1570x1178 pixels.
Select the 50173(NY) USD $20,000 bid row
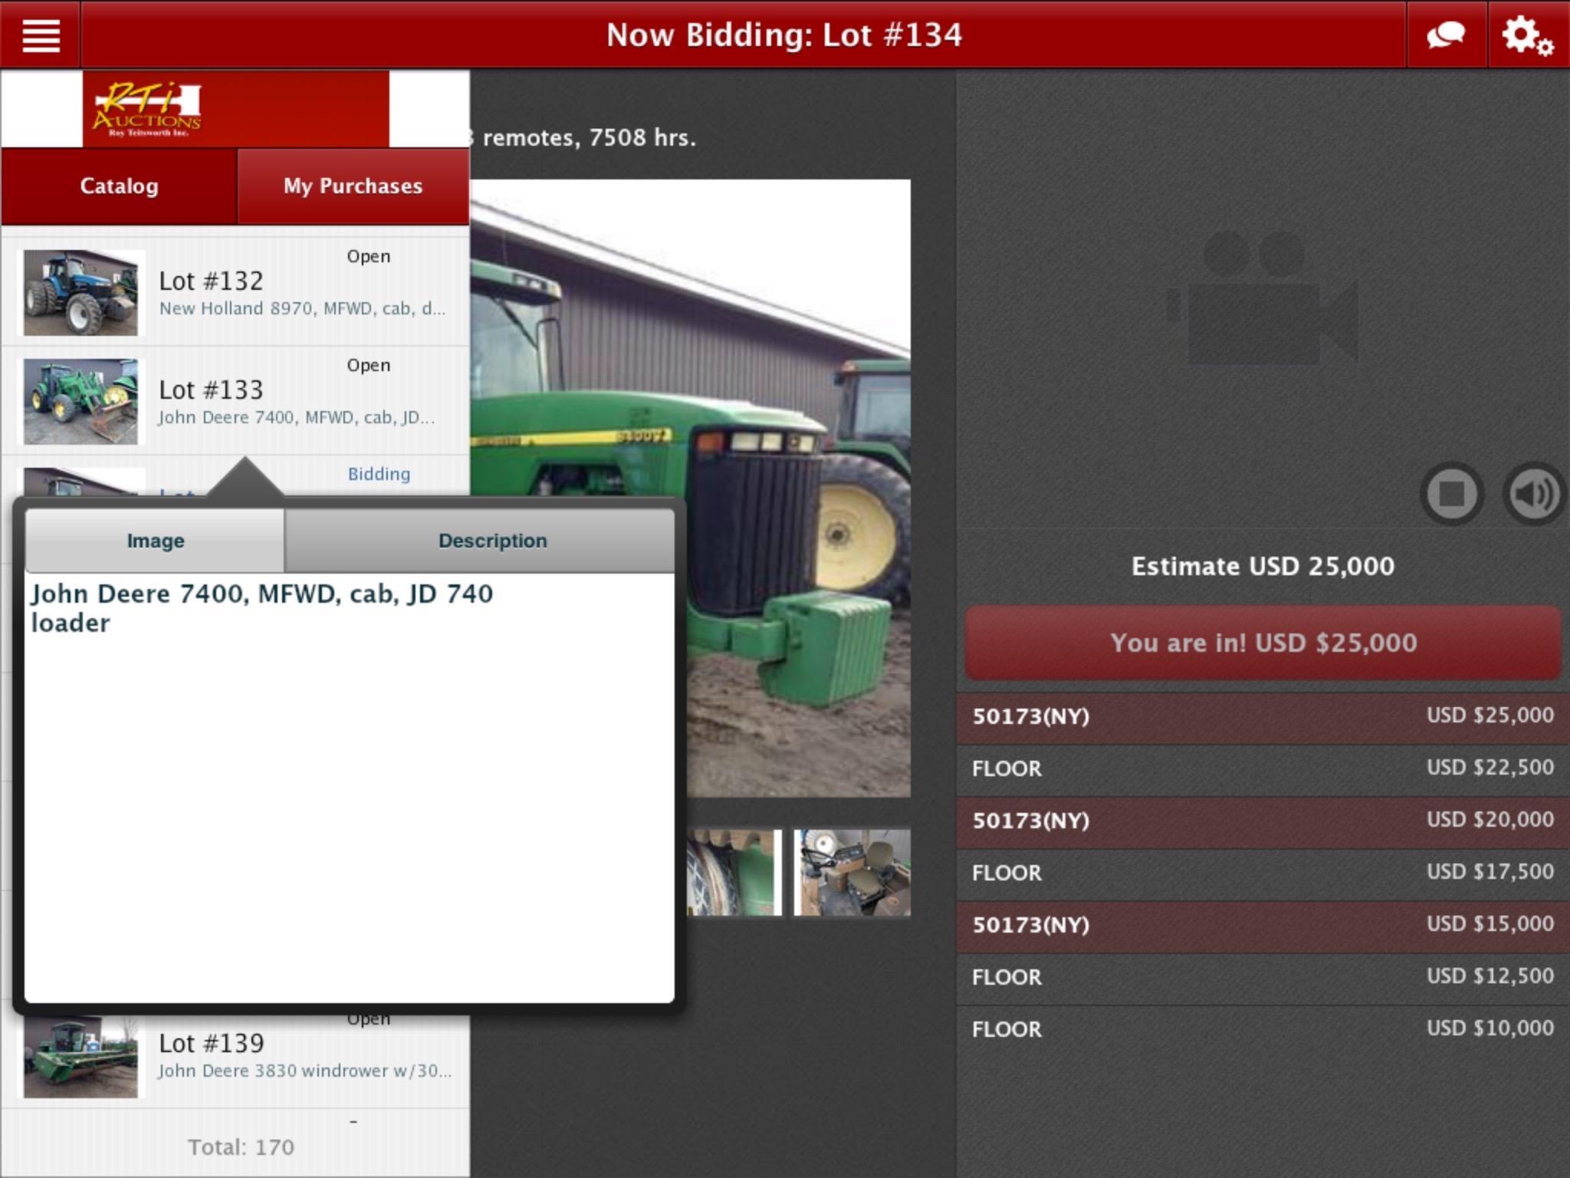pos(1263,821)
